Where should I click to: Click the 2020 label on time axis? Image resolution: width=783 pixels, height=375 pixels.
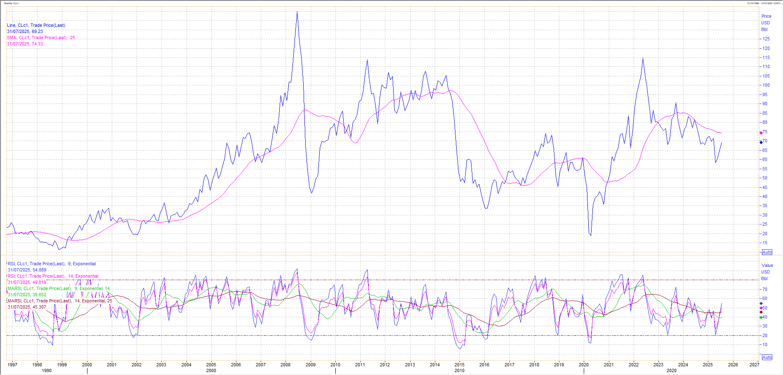(x=584, y=365)
